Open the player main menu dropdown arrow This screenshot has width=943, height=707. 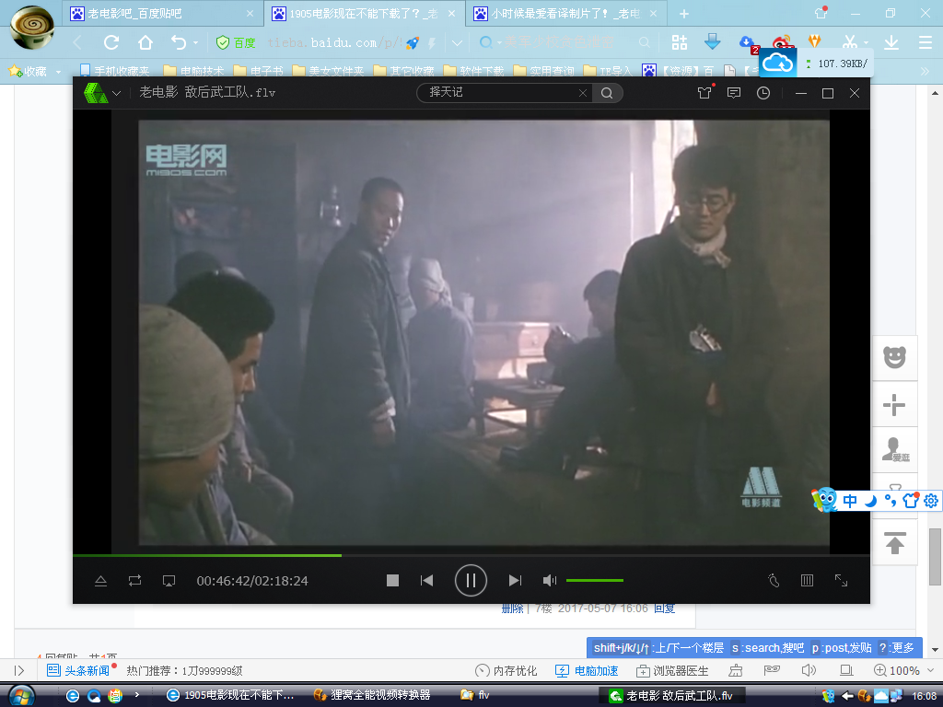(117, 93)
